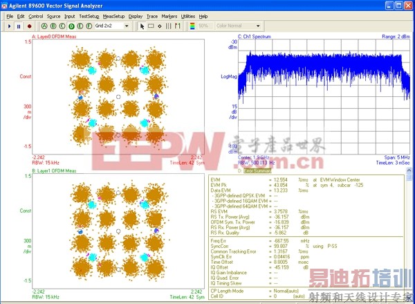
Task: Click IQ Offset value -45.159
Action: pos(279,267)
